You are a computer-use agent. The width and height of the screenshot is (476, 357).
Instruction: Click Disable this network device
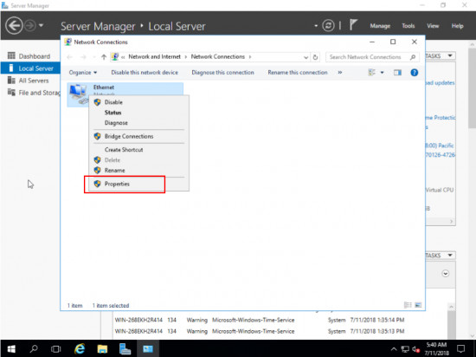click(145, 72)
